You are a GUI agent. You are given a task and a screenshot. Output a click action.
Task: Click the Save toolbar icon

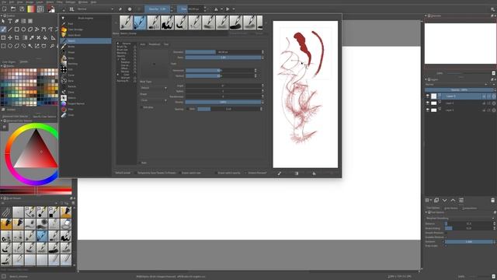(22, 9)
